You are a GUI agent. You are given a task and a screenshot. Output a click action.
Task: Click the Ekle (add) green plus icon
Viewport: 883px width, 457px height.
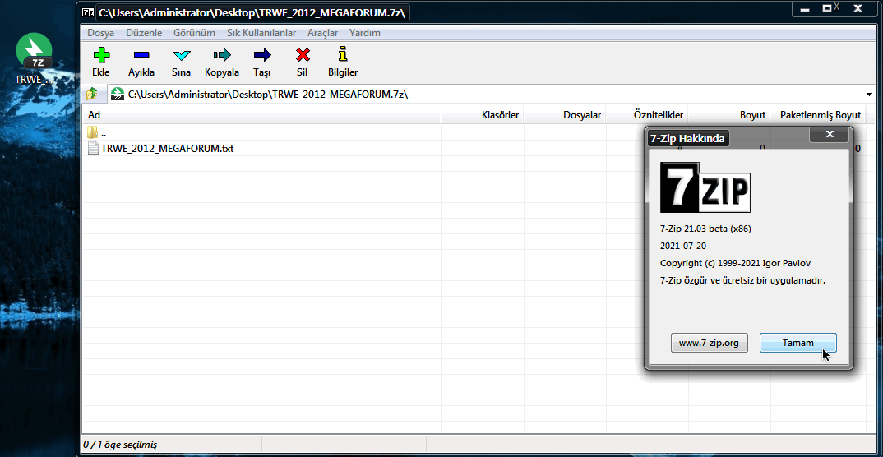(101, 54)
